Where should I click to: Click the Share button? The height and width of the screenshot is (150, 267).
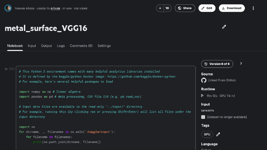pyautogui.click(x=185, y=8)
